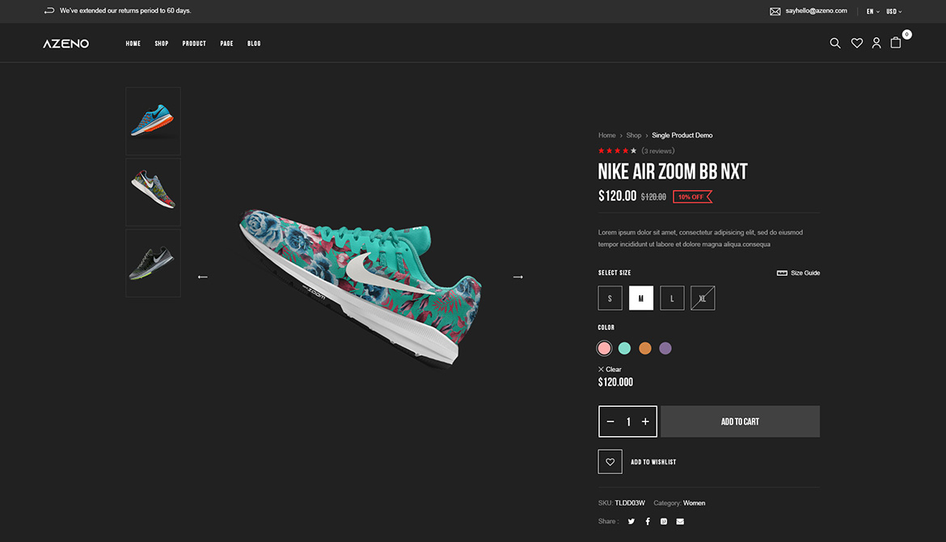Show previous product image with left arrow

[203, 277]
